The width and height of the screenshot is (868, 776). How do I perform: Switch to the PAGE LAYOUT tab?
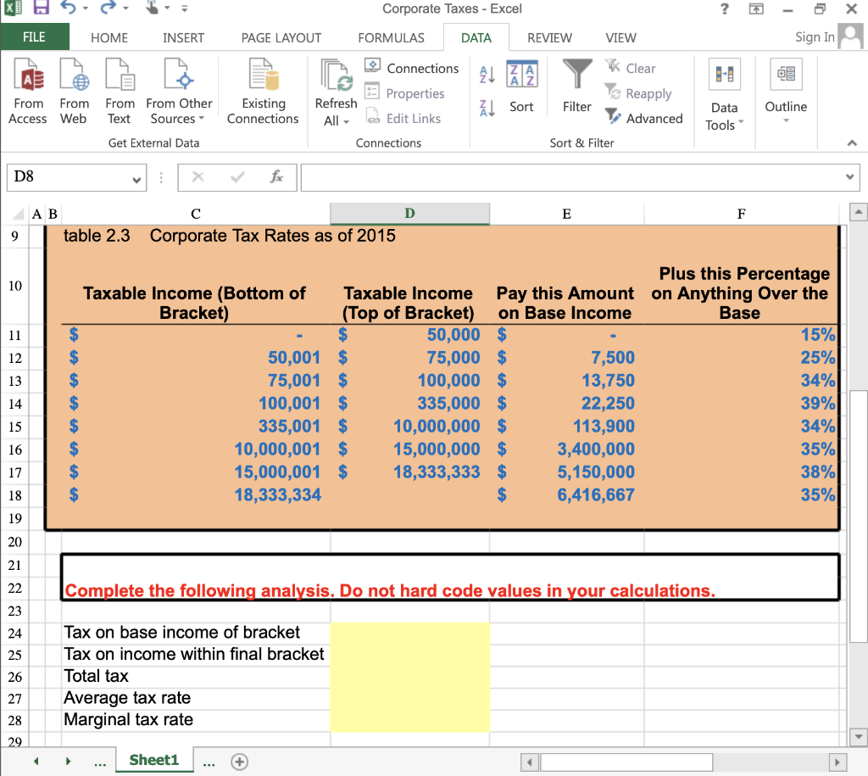281,37
